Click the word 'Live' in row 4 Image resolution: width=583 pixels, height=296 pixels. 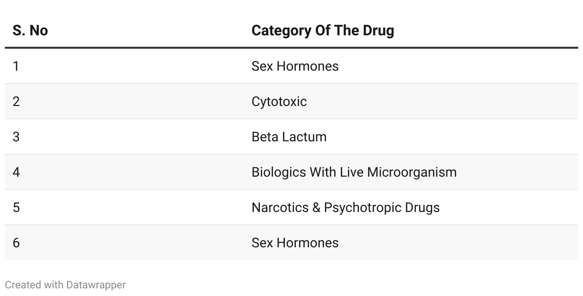(350, 172)
